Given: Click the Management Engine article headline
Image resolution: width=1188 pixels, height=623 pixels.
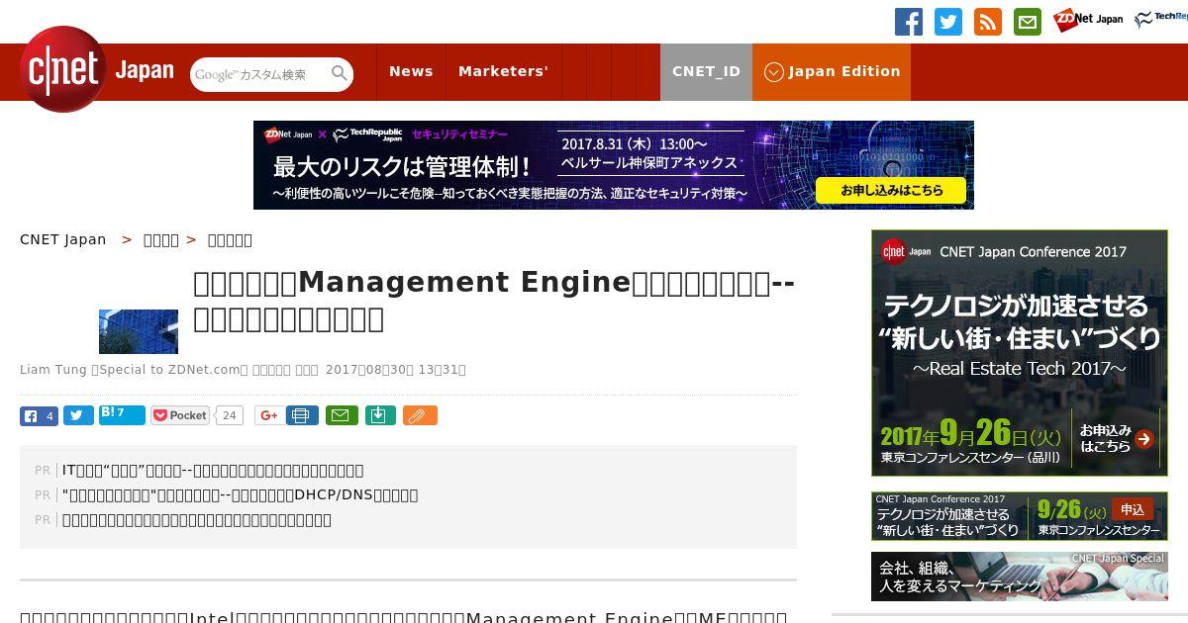Looking at the screenshot, I should pyautogui.click(x=494, y=301).
